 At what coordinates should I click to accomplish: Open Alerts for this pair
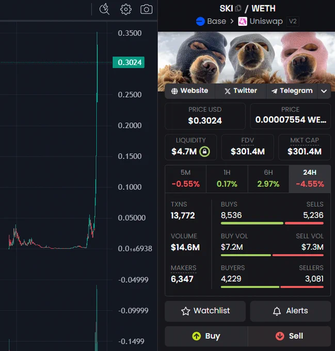point(290,311)
